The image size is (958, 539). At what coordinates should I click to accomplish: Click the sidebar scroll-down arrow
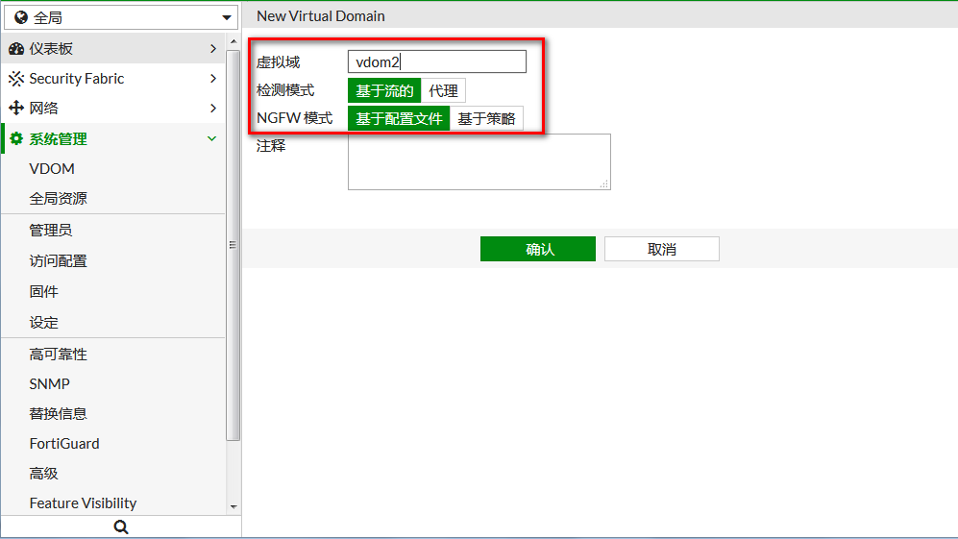(x=233, y=506)
